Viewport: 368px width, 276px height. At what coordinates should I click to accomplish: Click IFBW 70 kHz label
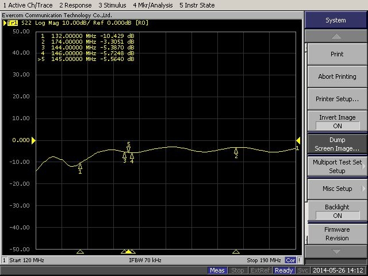(x=145, y=260)
